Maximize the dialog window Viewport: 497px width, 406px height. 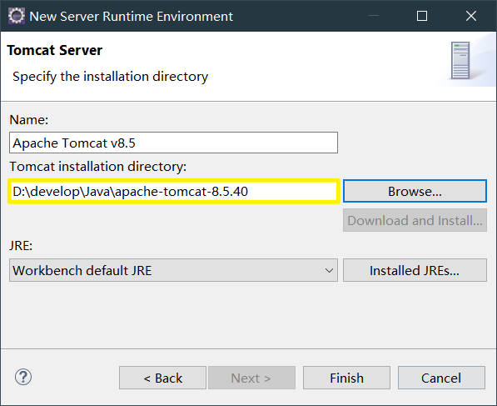click(x=422, y=16)
